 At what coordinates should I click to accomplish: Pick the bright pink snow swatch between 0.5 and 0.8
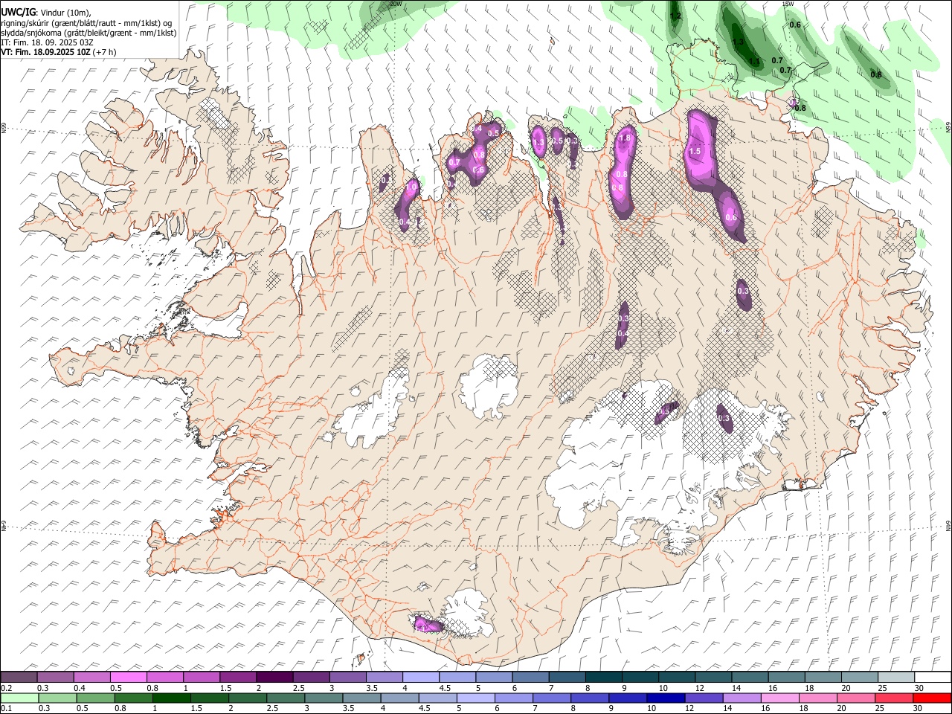pyautogui.click(x=129, y=677)
